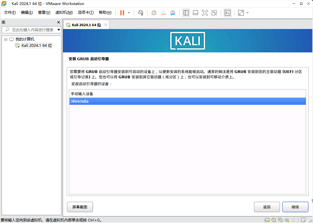
Task: Toggle the console view button
Action: (x=228, y=13)
